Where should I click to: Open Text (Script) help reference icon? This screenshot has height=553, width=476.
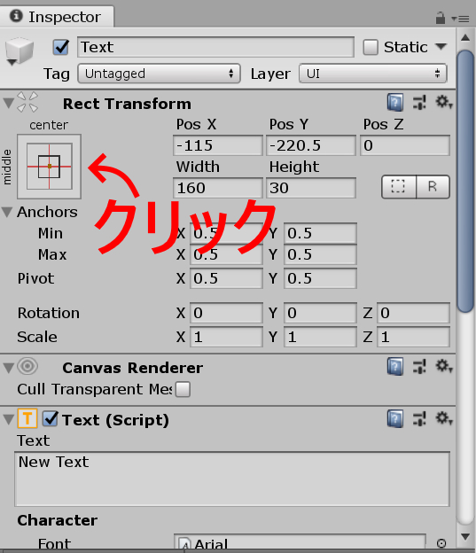pos(395,418)
